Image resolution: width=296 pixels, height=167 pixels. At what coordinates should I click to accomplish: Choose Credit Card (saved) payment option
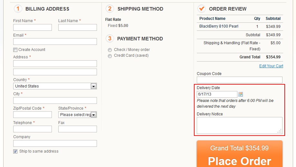[x=110, y=56]
